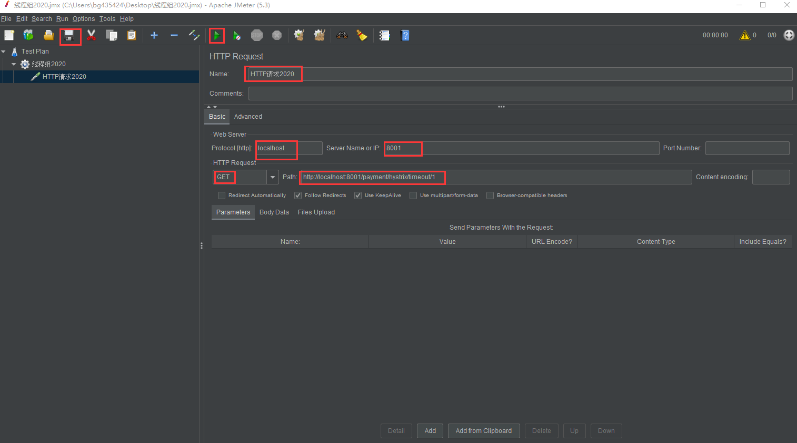The image size is (797, 443).
Task: Click the Up button
Action: point(574,431)
